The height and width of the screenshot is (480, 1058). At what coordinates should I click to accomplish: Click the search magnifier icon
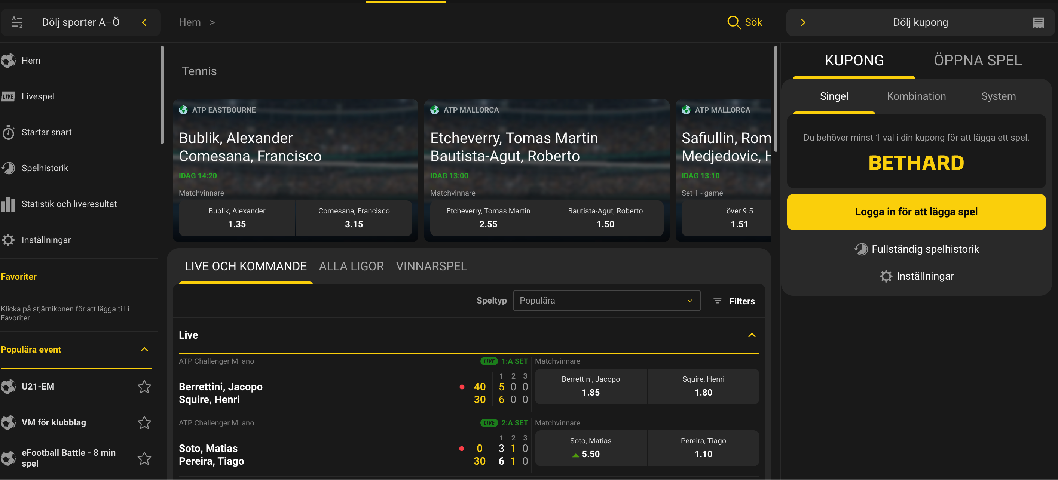click(x=734, y=22)
